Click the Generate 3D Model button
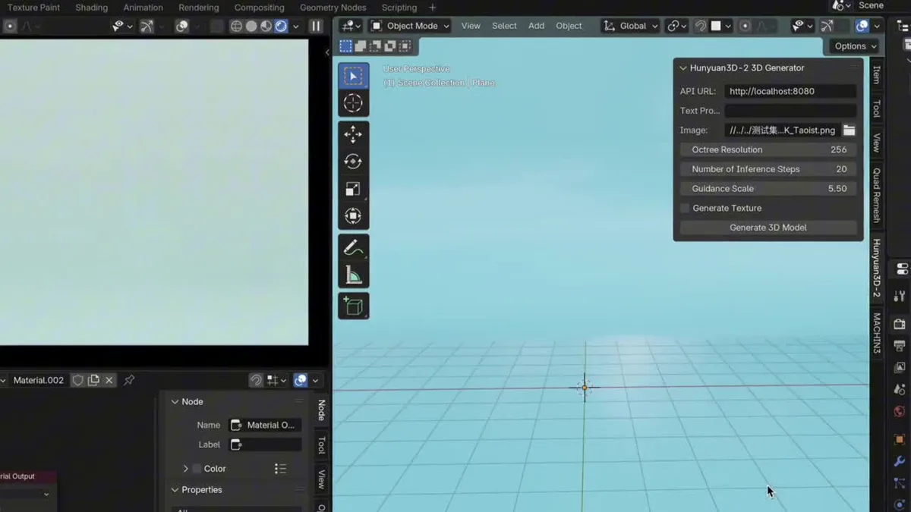This screenshot has width=911, height=512. point(768,228)
